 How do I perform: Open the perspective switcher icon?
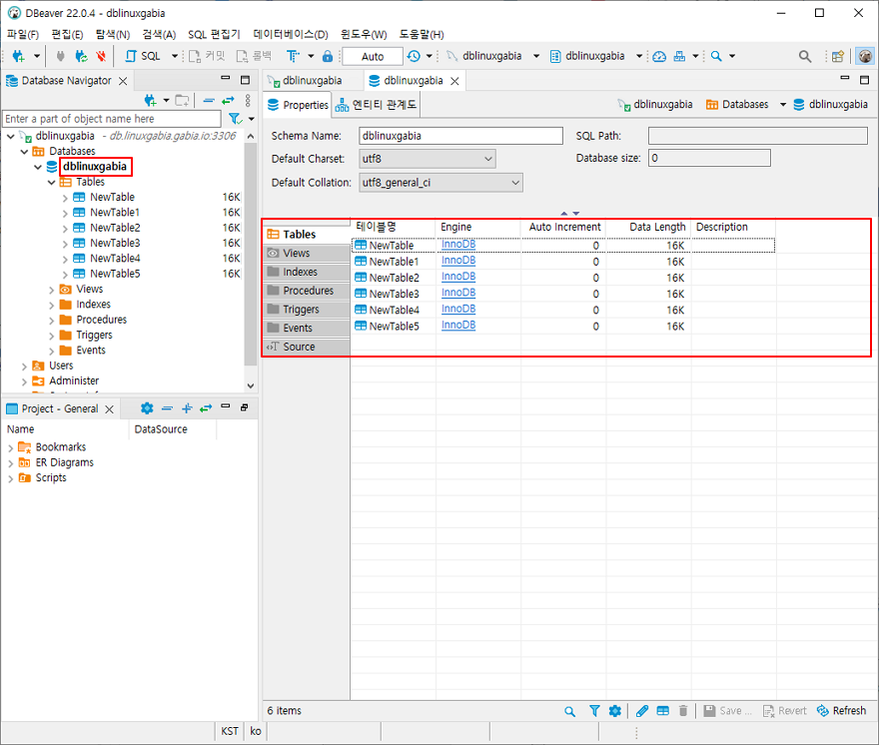point(838,56)
